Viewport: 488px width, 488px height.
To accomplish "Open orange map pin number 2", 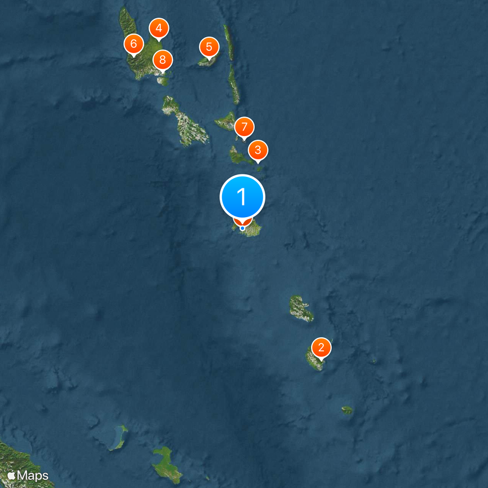I will click(321, 348).
